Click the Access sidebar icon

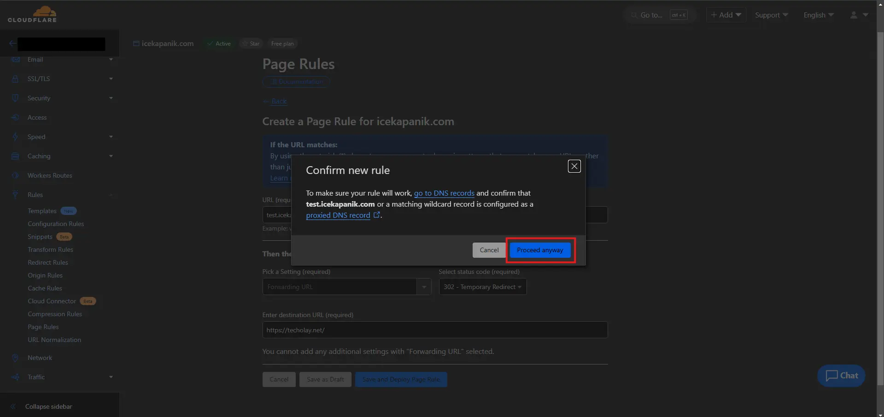pos(15,117)
